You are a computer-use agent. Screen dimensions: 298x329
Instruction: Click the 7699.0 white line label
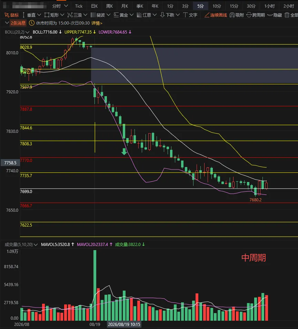pyautogui.click(x=26, y=191)
